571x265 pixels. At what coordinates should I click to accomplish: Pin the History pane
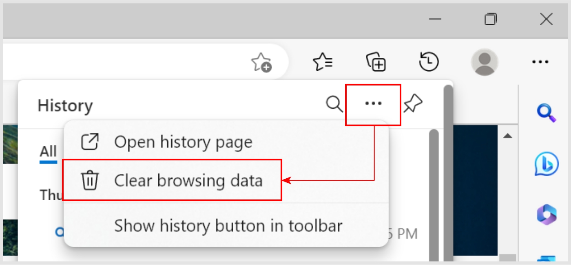click(x=413, y=105)
